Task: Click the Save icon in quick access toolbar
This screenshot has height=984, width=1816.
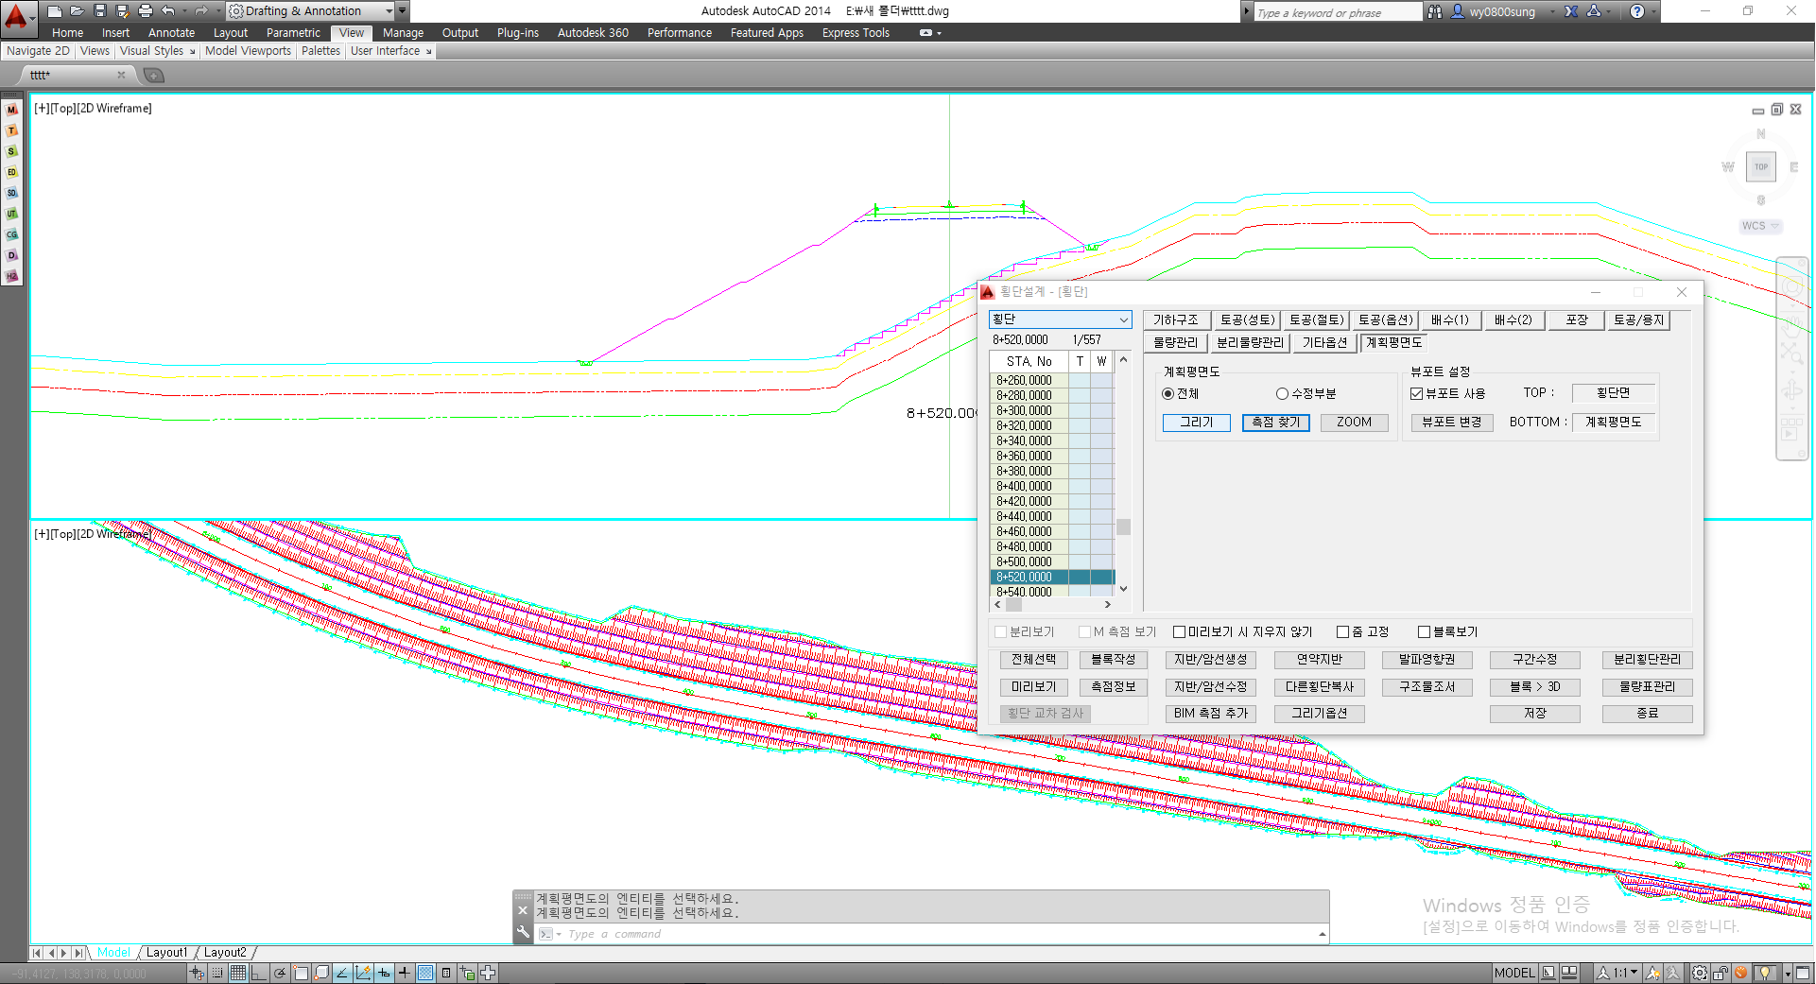Action: [99, 10]
